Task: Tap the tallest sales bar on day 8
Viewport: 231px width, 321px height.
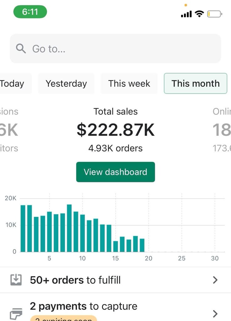Action: [x=69, y=228]
